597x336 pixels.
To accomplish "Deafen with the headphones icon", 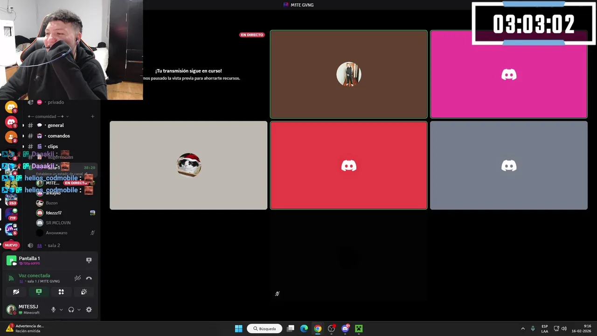I will pos(71,309).
